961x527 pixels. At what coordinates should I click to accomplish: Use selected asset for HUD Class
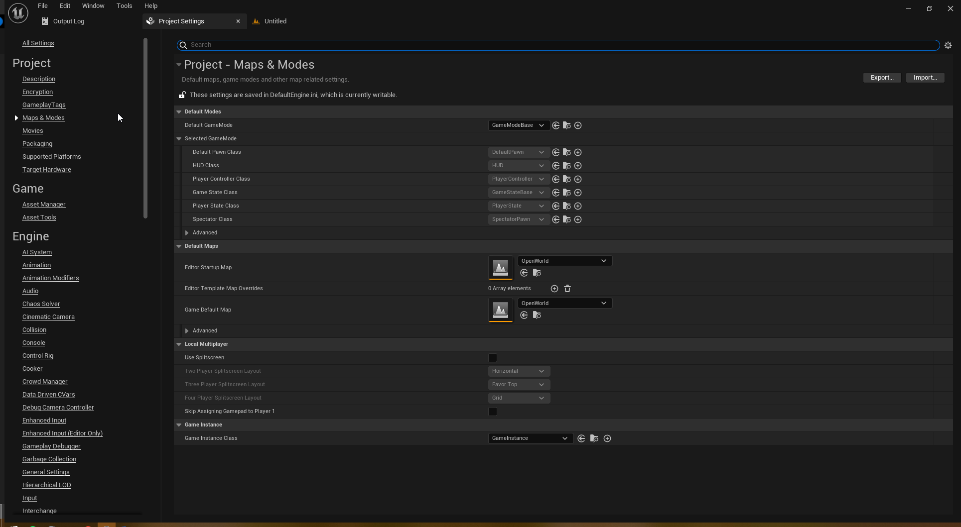point(555,166)
